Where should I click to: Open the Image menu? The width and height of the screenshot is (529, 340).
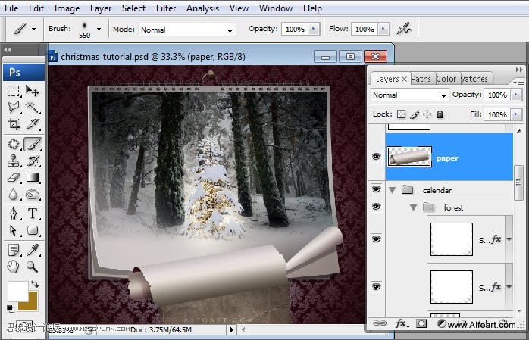pyautogui.click(x=67, y=8)
